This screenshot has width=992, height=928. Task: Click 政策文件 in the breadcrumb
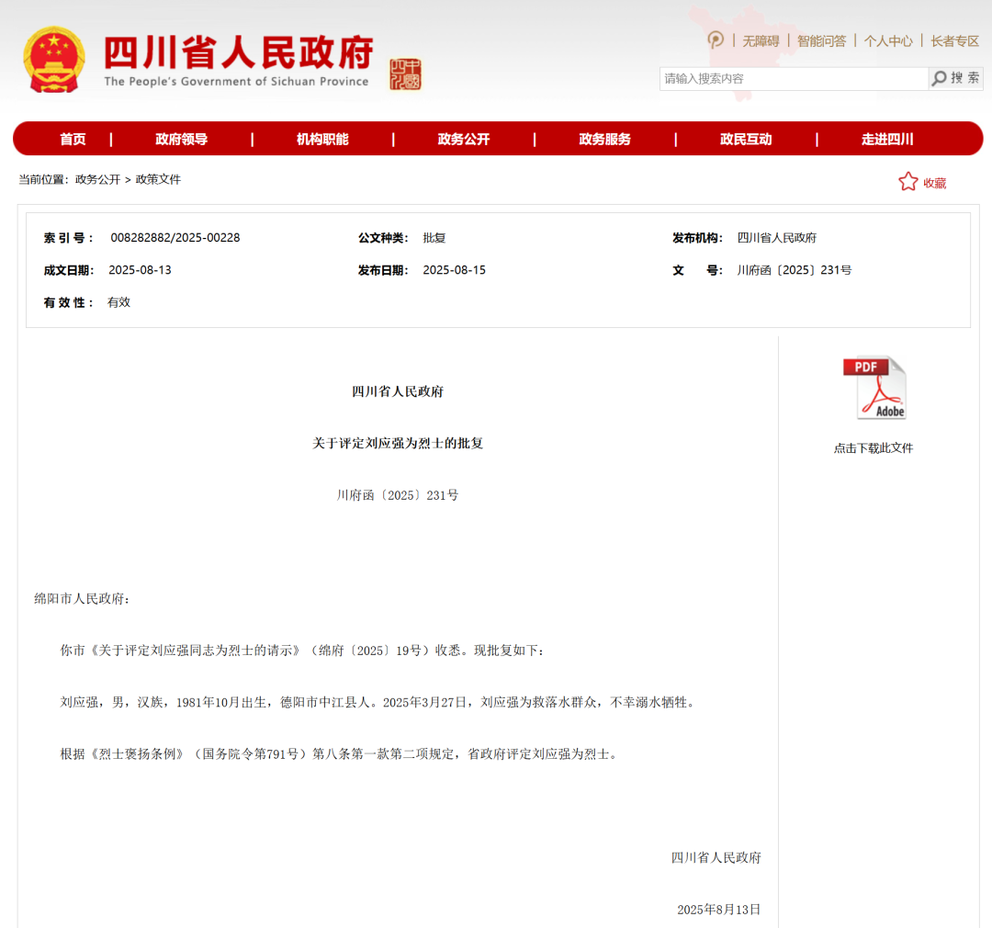(x=158, y=179)
